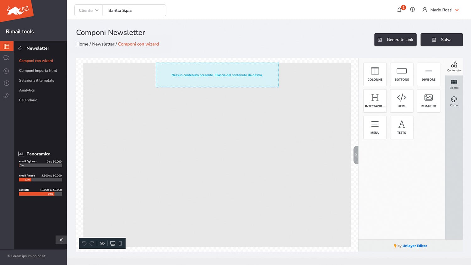Choose the HTML code block
This screenshot has height=265, width=471.
coord(402,101)
